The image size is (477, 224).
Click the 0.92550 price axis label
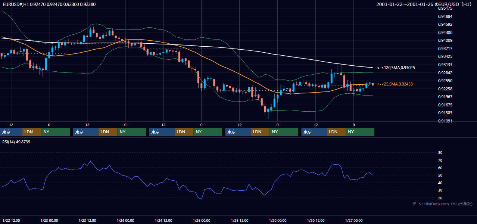tap(445, 81)
